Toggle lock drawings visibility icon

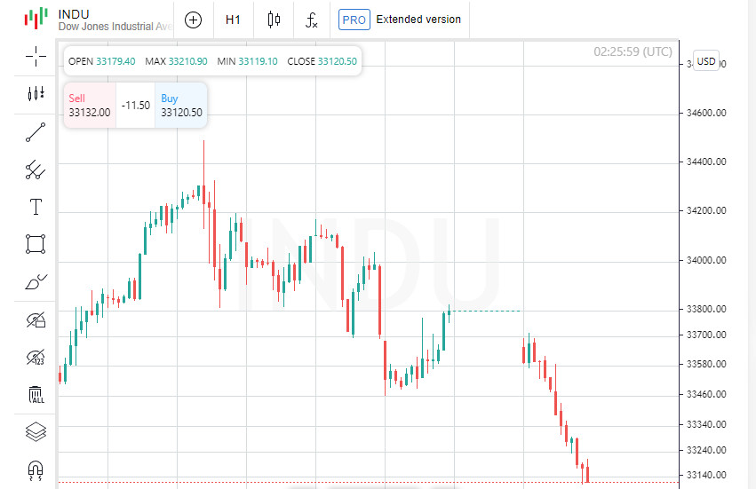click(36, 319)
